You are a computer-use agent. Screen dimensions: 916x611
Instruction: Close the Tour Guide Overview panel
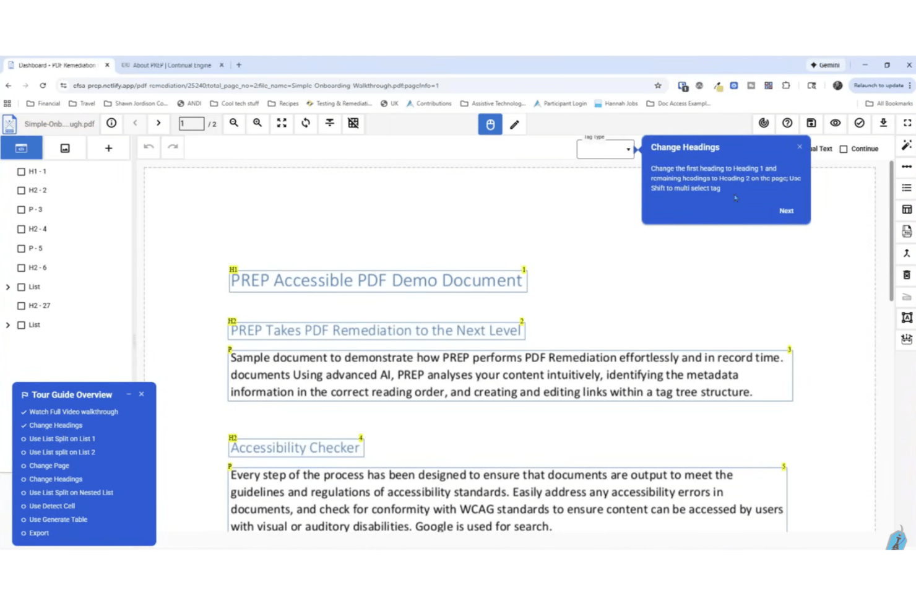pyautogui.click(x=142, y=394)
